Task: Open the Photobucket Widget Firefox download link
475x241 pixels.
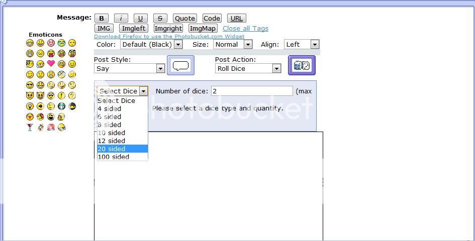Action: pos(169,36)
